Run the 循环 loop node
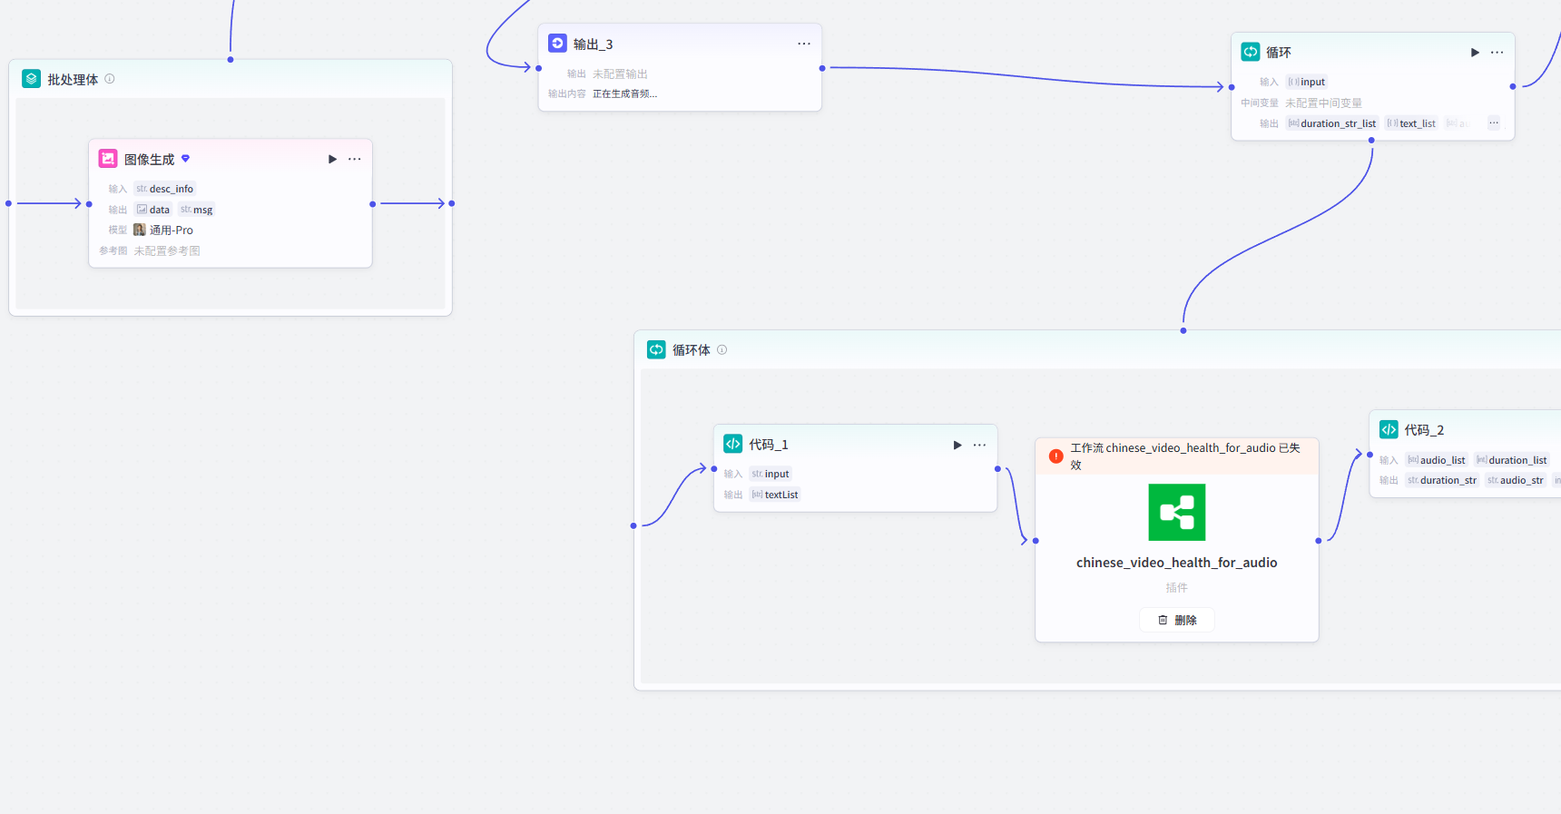The image size is (1561, 814). pos(1475,53)
